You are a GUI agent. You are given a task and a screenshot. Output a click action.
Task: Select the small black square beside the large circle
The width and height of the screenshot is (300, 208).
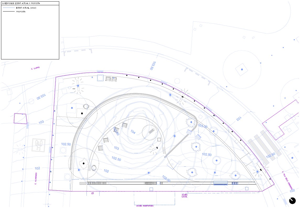(159, 140)
